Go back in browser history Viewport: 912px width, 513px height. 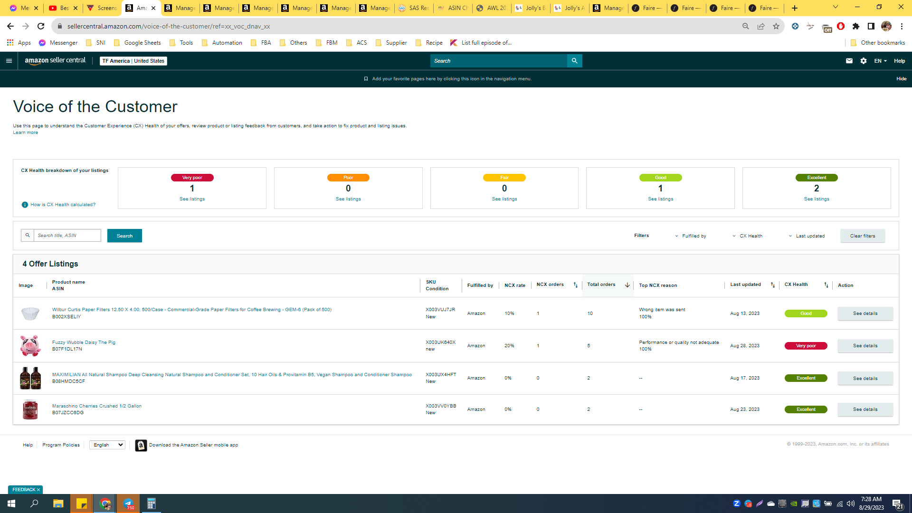10,26
